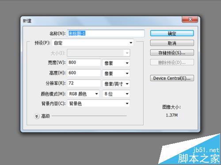This screenshot has height=165, width=221.
Task: Click 存储预设(S)... button
Action: [172, 53]
